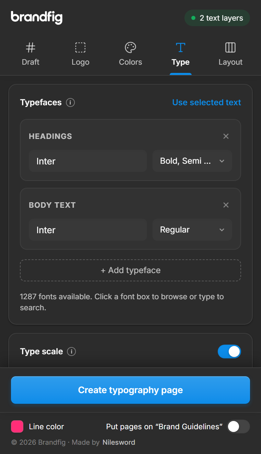Remove the Headings typeface

coord(226,136)
